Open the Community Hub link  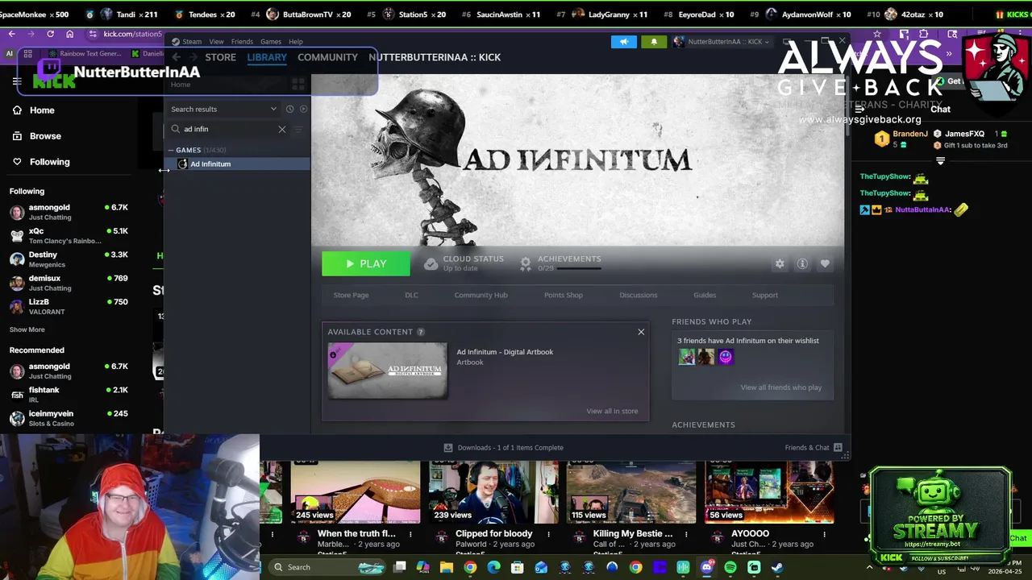click(x=481, y=295)
